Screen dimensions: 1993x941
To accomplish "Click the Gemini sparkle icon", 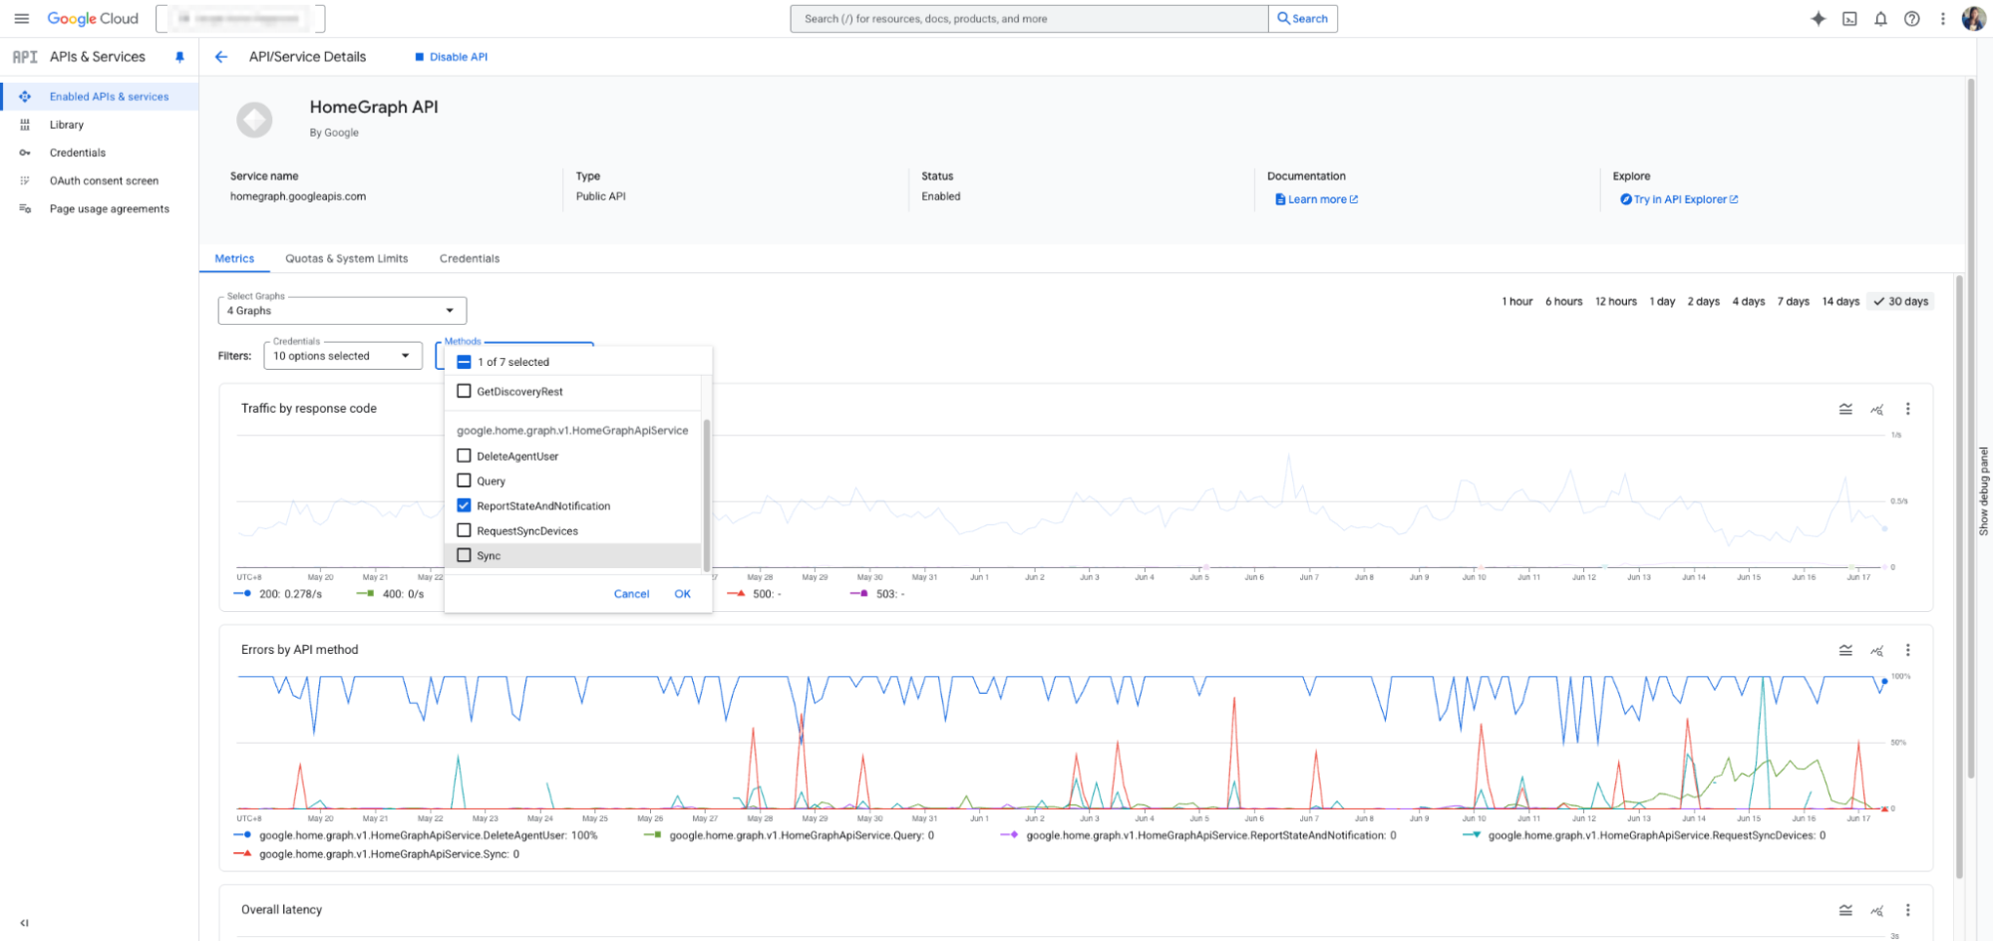I will (1818, 18).
